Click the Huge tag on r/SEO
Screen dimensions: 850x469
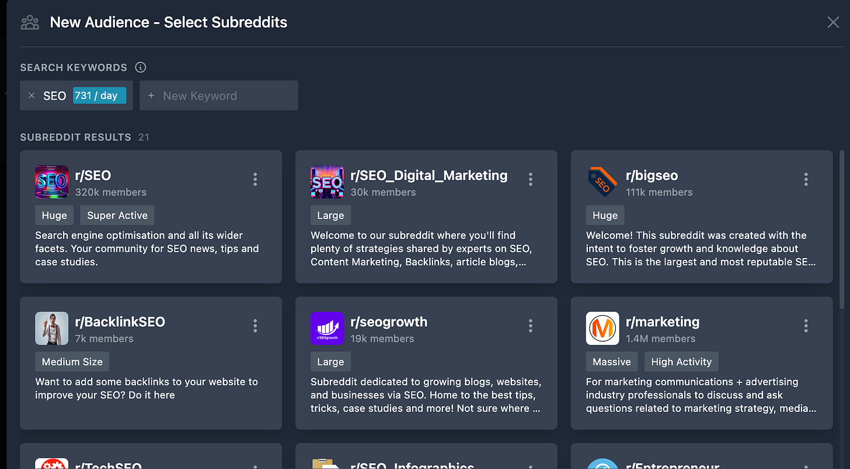pyautogui.click(x=54, y=215)
